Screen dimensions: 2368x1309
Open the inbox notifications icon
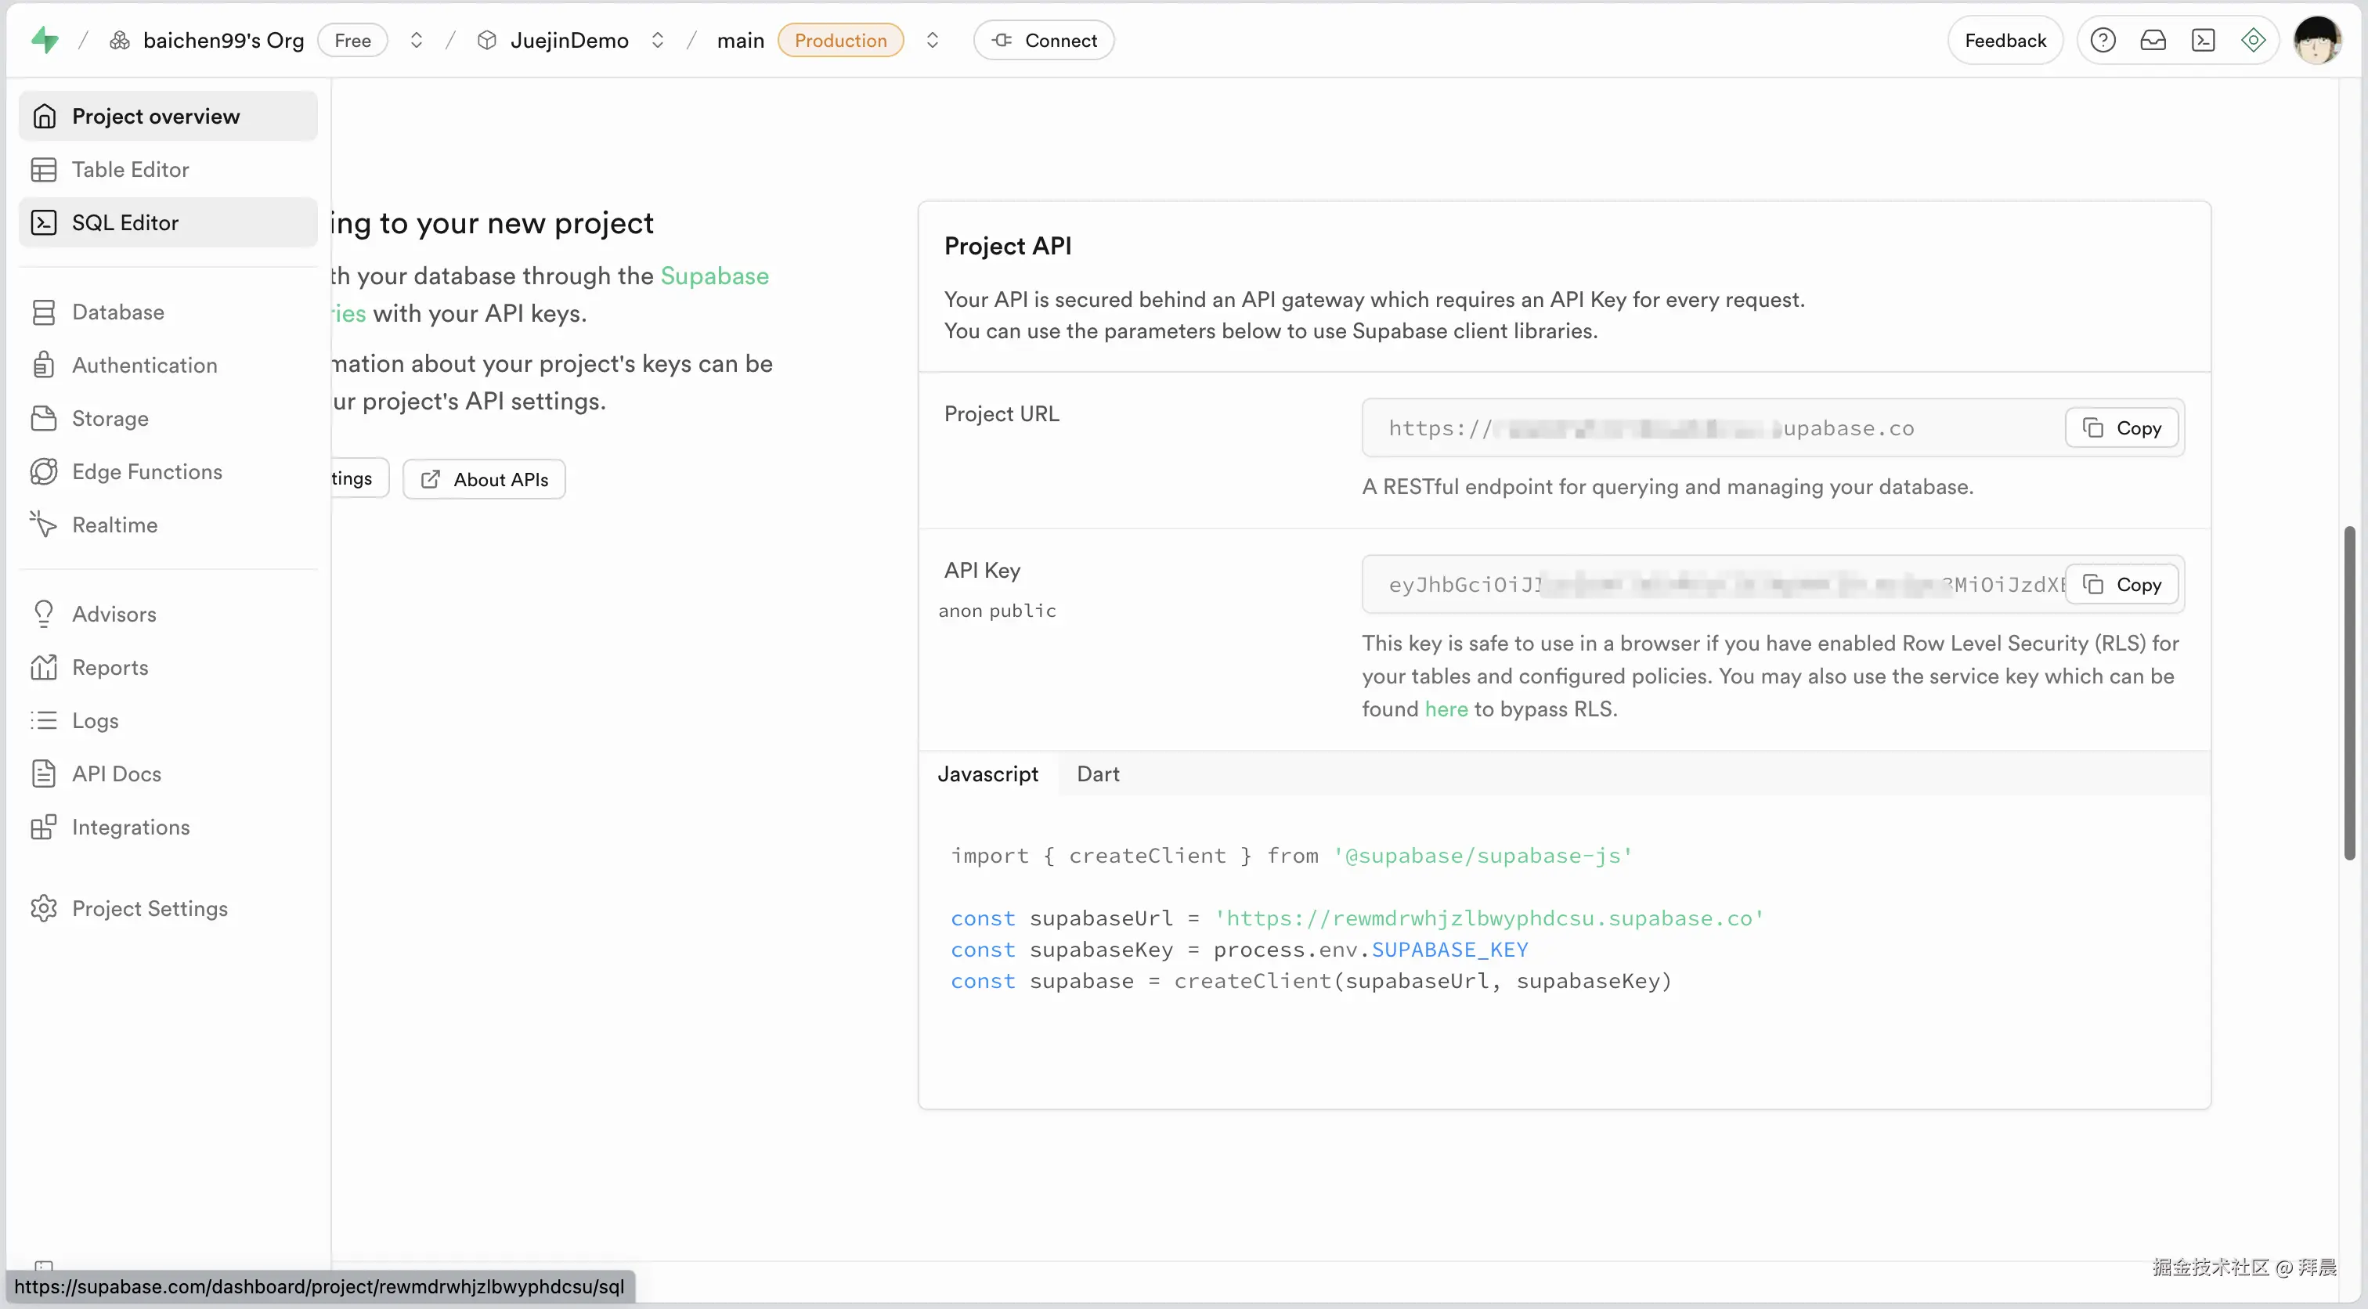coord(2153,39)
